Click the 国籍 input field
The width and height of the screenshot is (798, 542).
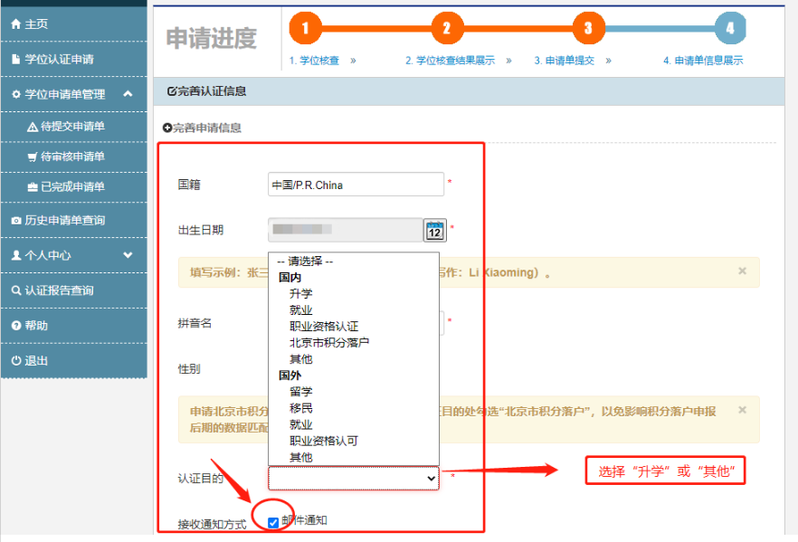coord(356,185)
